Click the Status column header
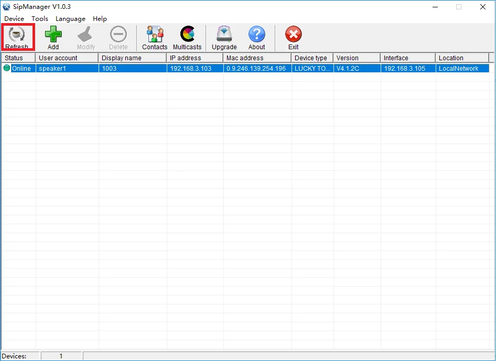Viewport: 496px width, 361px height. tap(17, 58)
